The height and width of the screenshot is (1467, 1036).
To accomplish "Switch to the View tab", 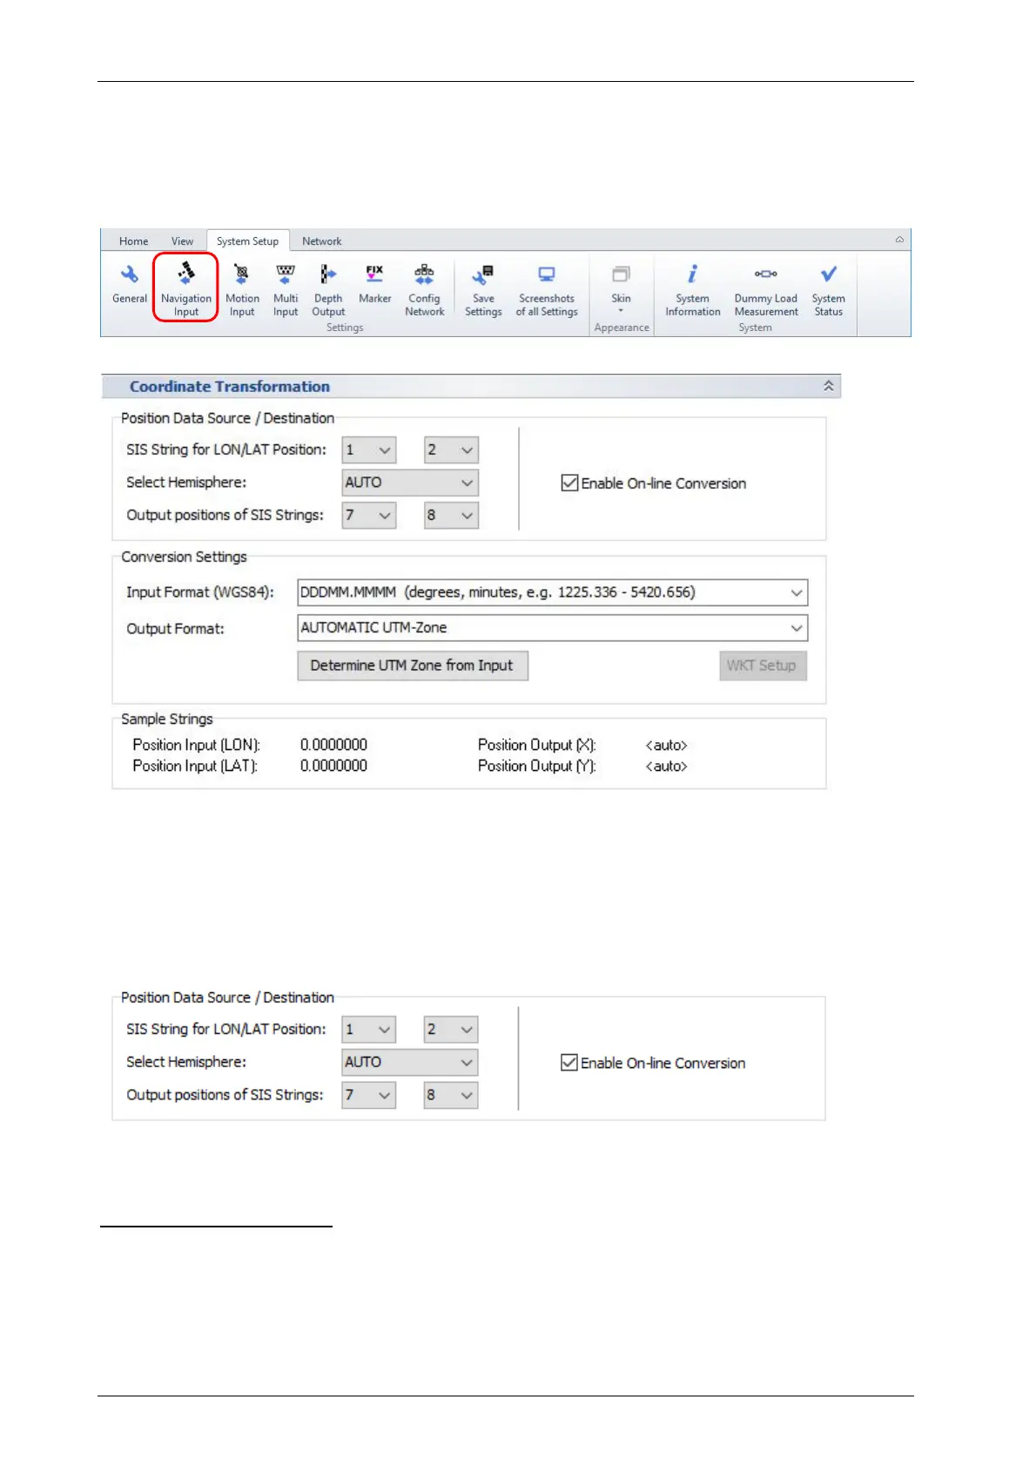I will [182, 241].
